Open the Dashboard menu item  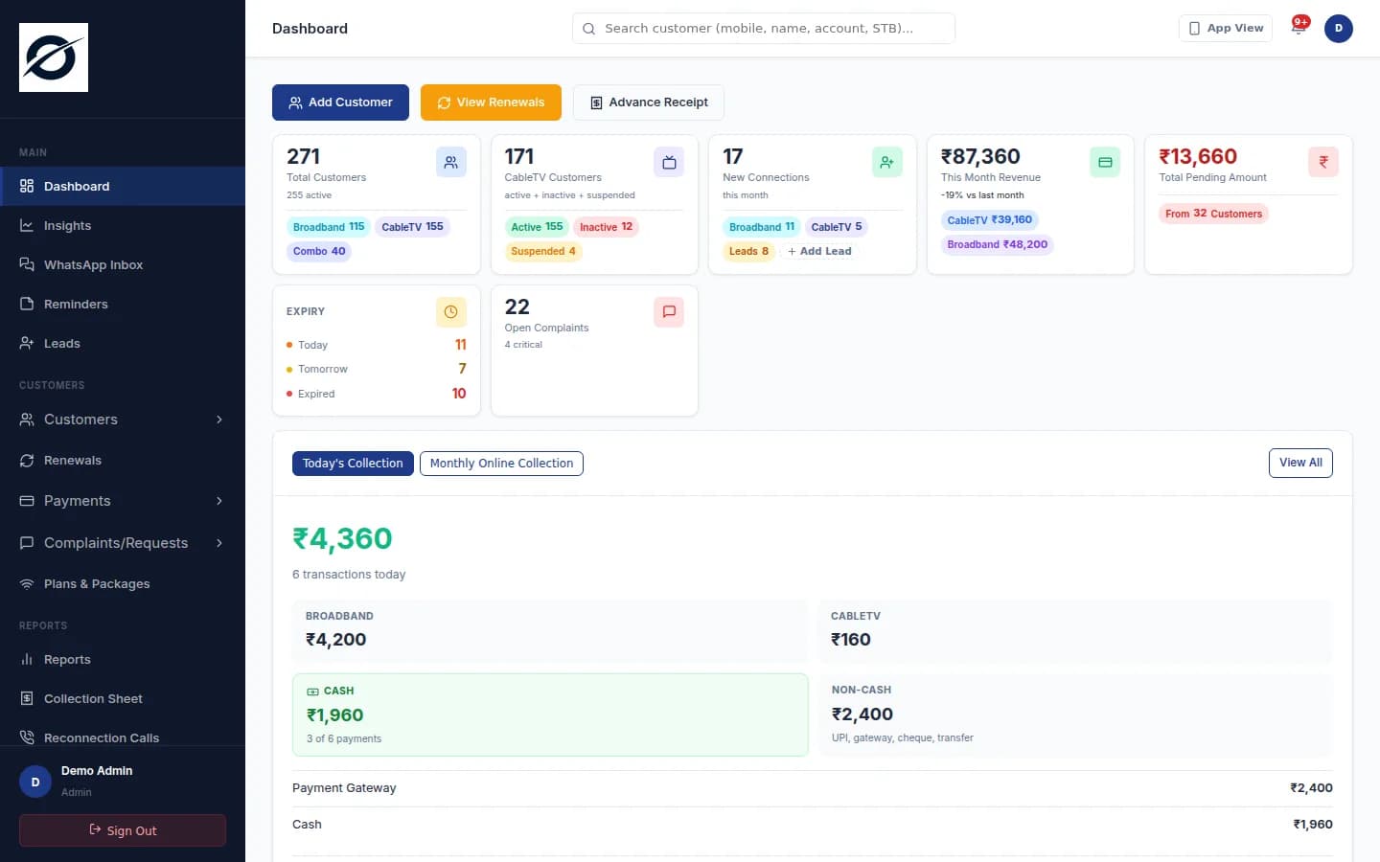[x=123, y=186]
